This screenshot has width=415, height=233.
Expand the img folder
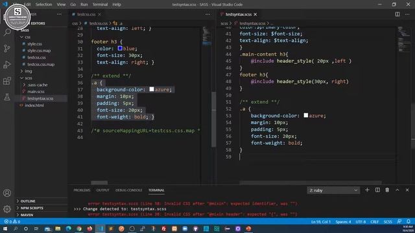pos(22,71)
